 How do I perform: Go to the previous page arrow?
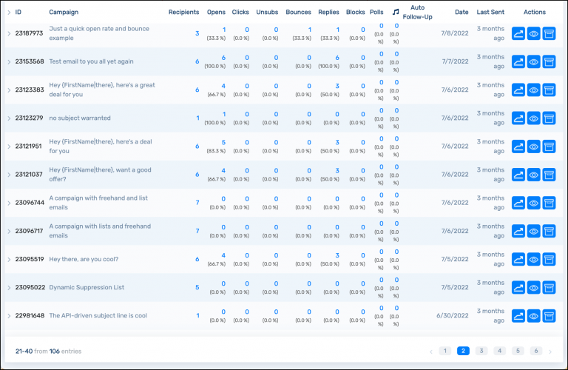[431, 351]
